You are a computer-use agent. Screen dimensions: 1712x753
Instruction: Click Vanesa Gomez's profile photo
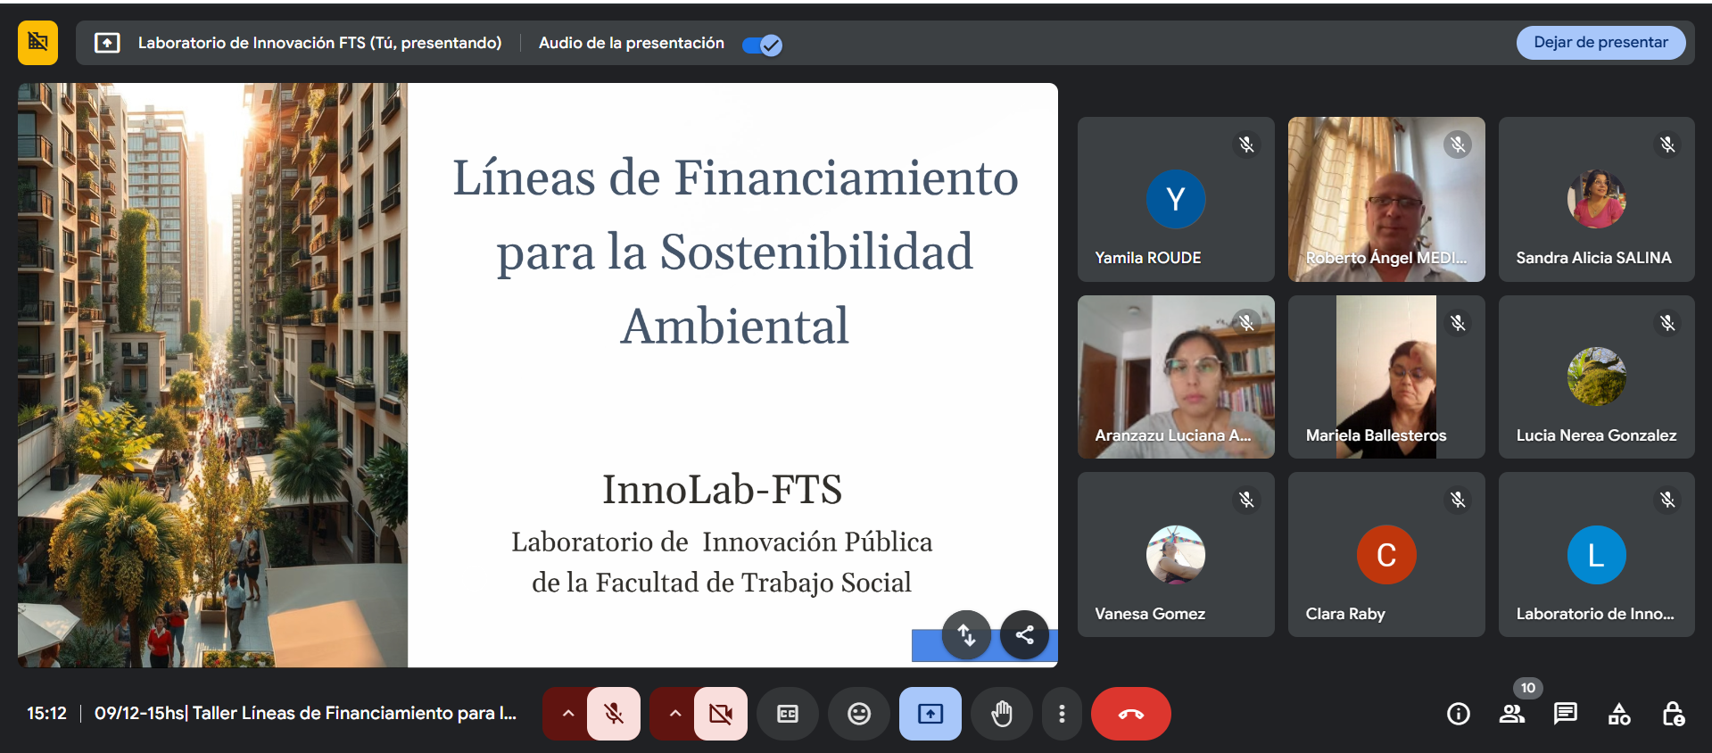click(x=1176, y=555)
